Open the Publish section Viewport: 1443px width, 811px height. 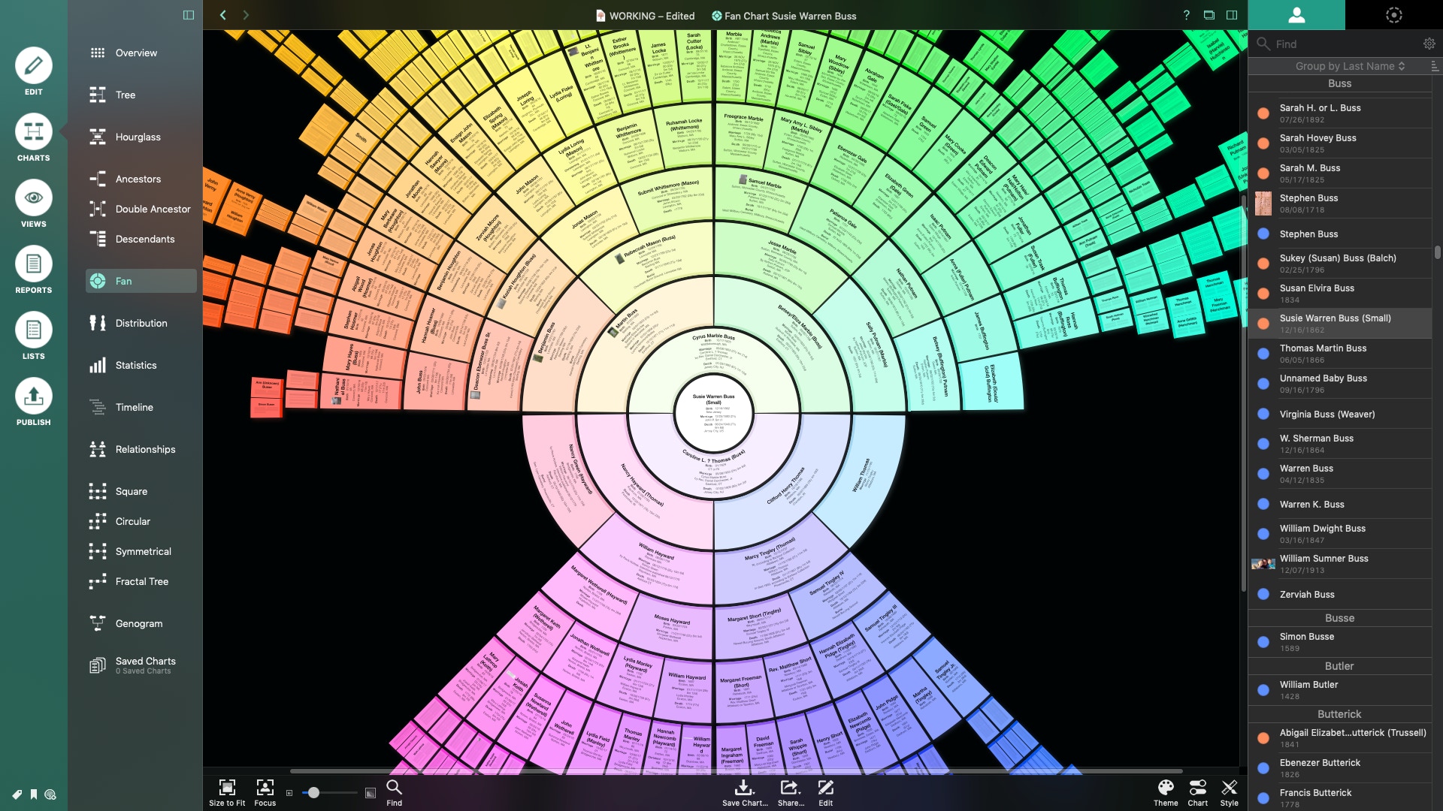tap(33, 402)
